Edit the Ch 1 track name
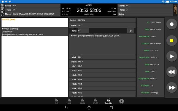 [x=102, y=66]
